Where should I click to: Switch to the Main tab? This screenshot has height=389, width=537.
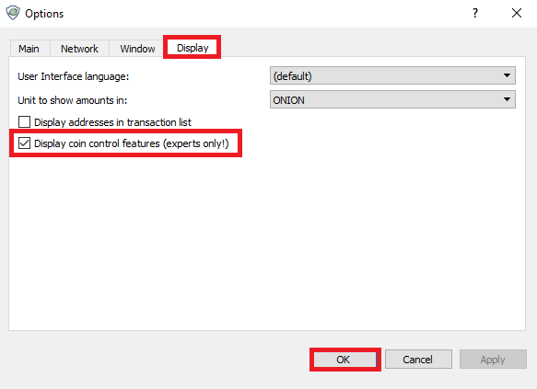click(x=30, y=49)
